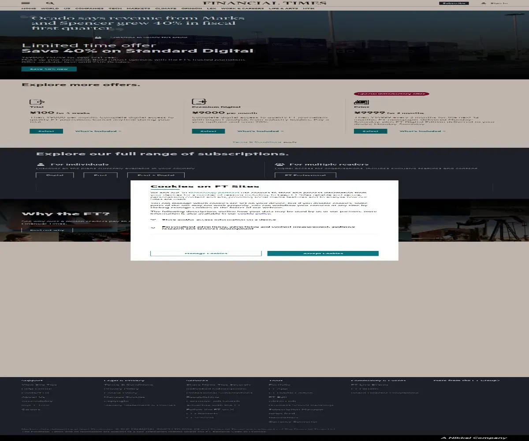529x441 pixels.
Task: Open the COMPANIES nav section
Action: tap(89, 8)
